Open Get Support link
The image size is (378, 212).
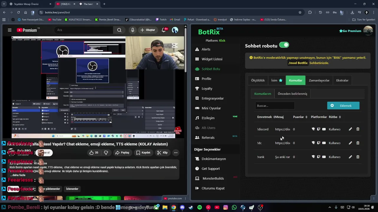click(207, 168)
